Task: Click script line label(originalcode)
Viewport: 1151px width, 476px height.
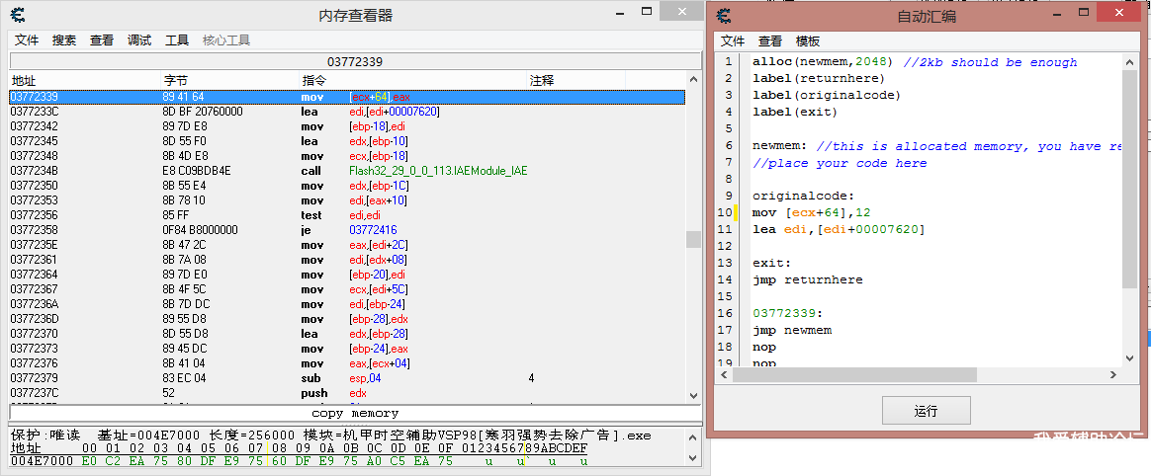Action: [827, 96]
